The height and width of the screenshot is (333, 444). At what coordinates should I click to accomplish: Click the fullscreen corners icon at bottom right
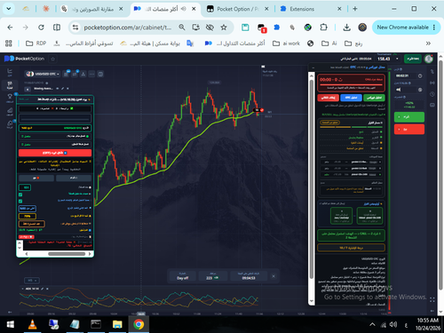(x=432, y=300)
